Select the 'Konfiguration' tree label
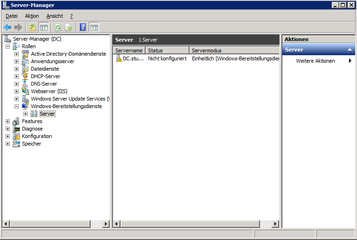Screen dimensions: 357x240 [x=37, y=136]
